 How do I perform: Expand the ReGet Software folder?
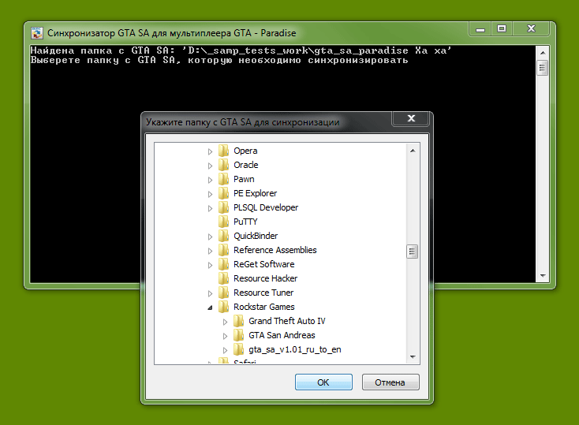(x=210, y=265)
